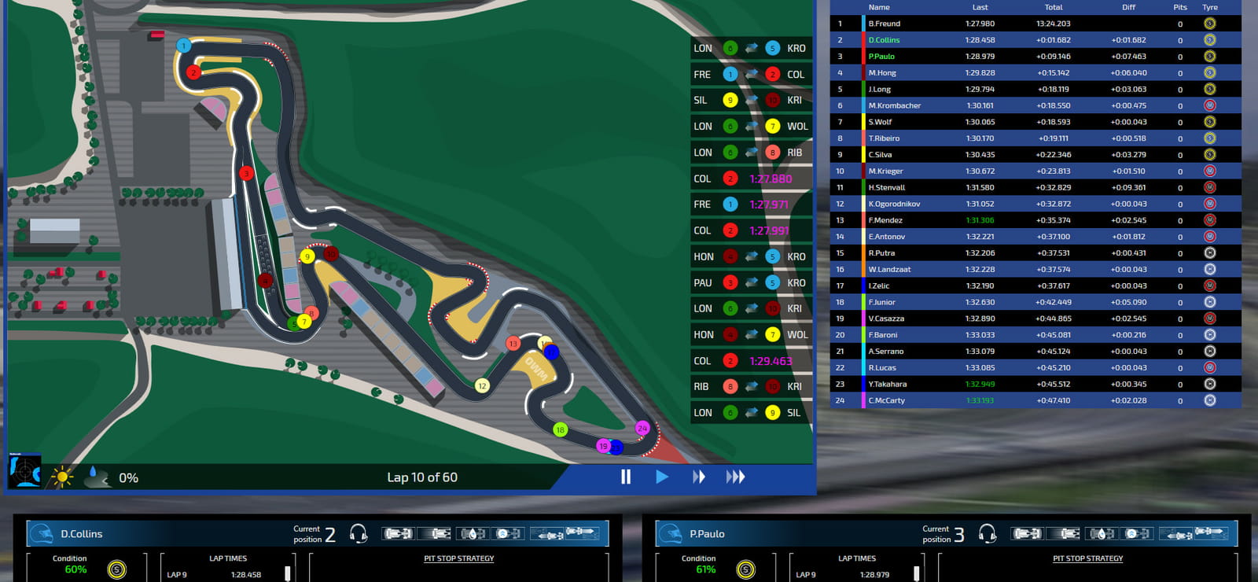
Task: Set race speed to double fast-forward
Action: [x=698, y=477]
